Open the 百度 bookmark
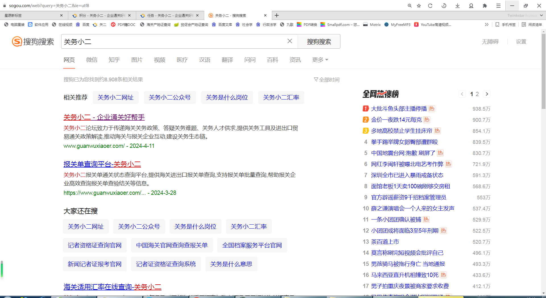Viewport: 546px width, 298px height. click(x=83, y=25)
